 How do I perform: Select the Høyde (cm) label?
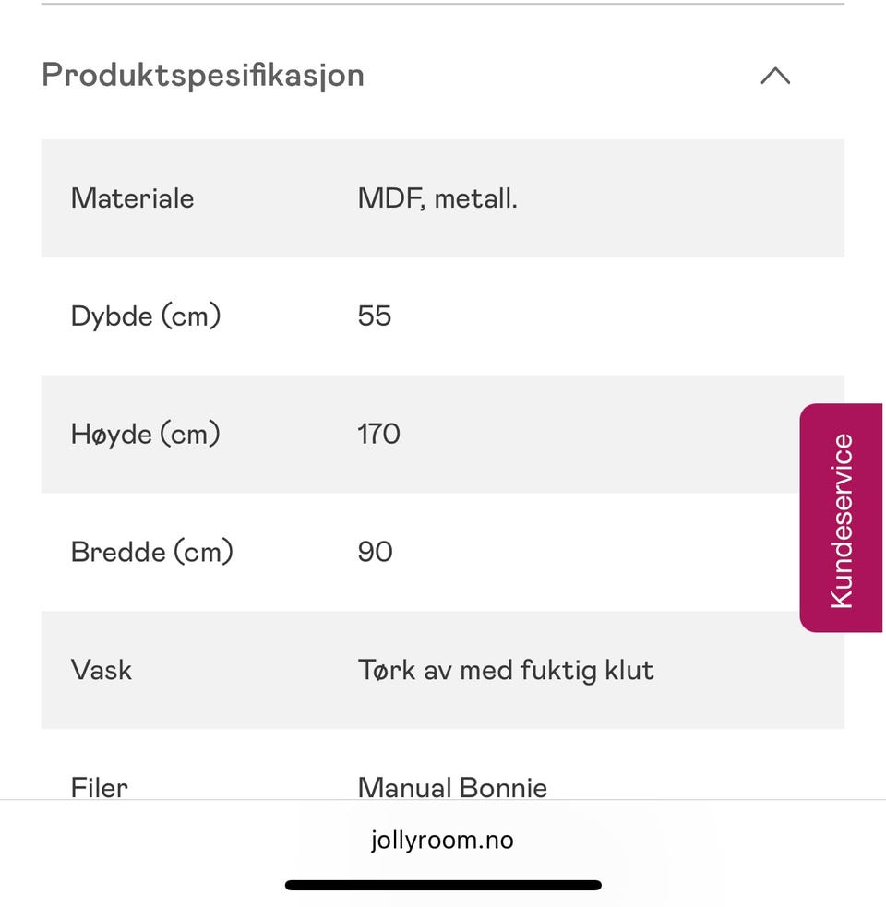pyautogui.click(x=146, y=434)
